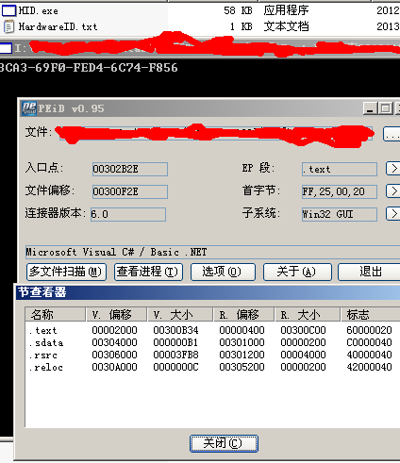The height and width of the screenshot is (463, 400).
Task: Click file offset field 00300F2E
Action: pos(130,191)
